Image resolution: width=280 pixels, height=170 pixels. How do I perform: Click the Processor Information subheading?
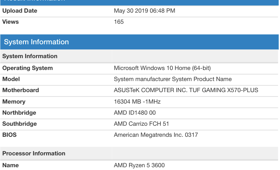tap(34, 153)
